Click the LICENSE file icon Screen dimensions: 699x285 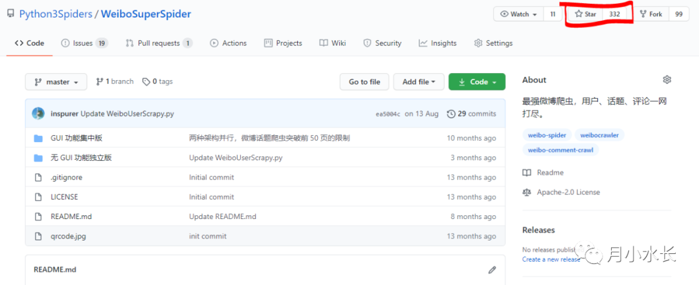(38, 197)
